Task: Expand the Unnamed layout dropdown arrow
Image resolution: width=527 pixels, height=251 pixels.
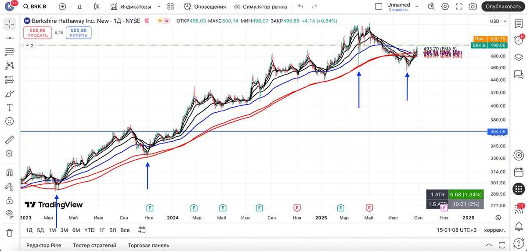Action: click(418, 7)
